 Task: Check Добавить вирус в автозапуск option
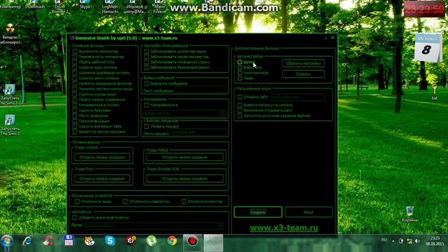coord(75,218)
